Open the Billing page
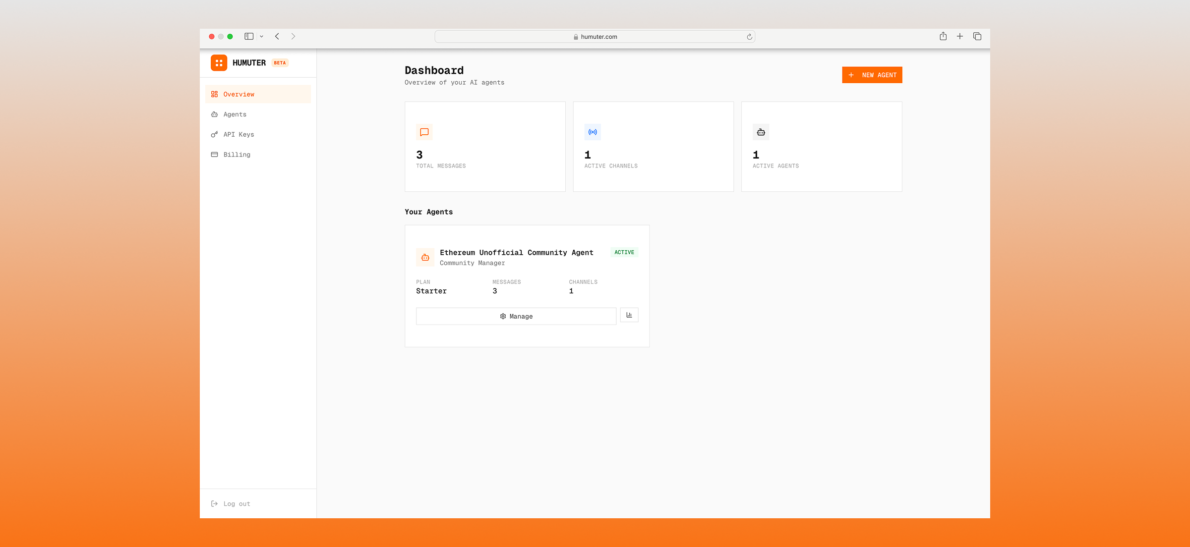The height and width of the screenshot is (547, 1190). pos(237,155)
